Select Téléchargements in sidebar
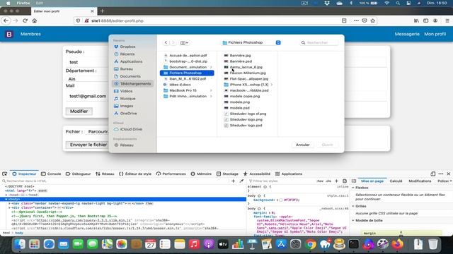Viewport: 453px width, 254px height. (x=132, y=84)
